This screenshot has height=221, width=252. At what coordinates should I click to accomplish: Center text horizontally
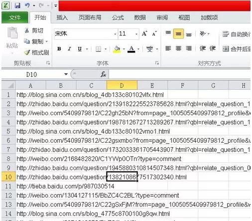click(178, 48)
